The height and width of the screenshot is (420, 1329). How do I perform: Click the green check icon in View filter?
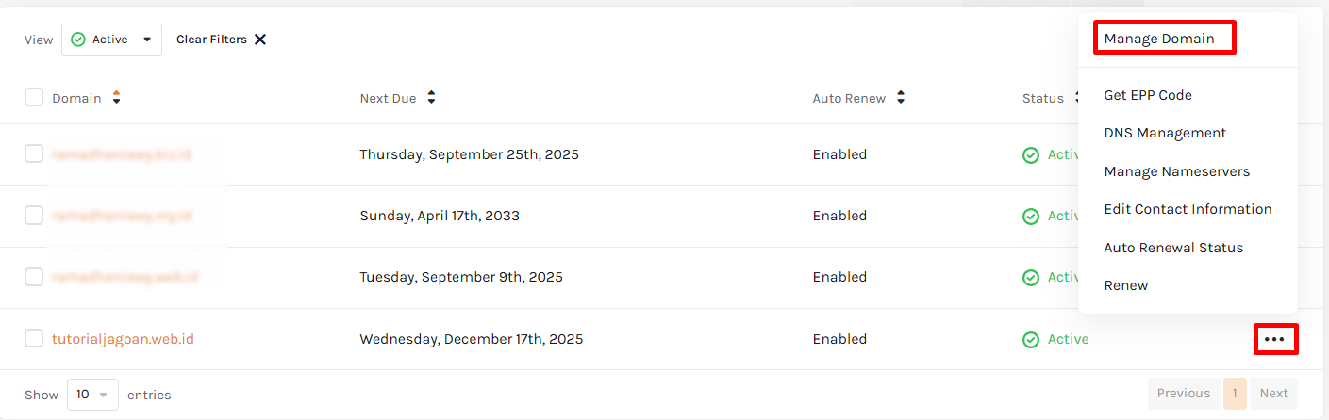[78, 40]
